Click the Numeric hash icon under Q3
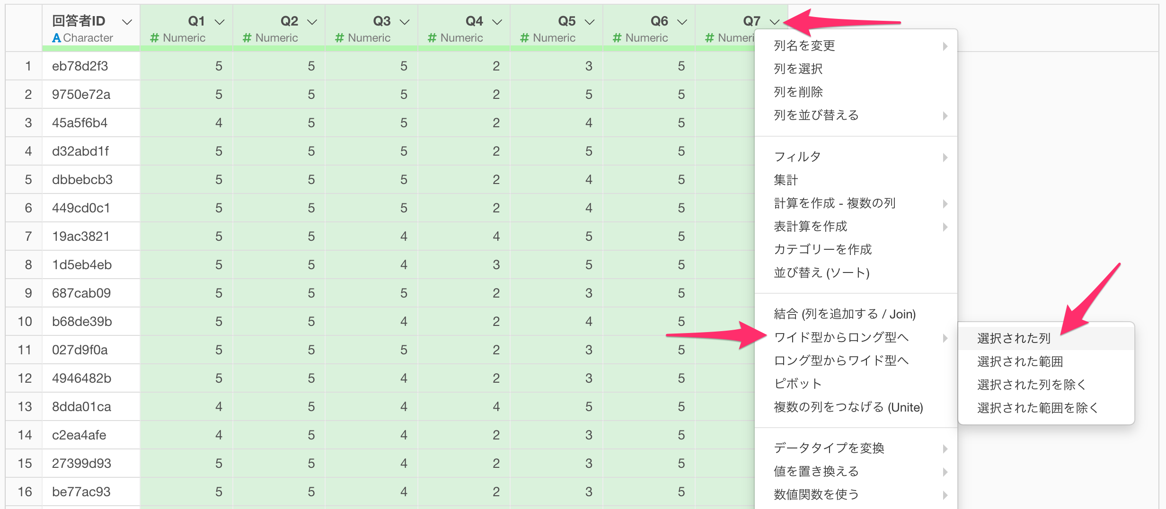The image size is (1166, 509). click(339, 38)
